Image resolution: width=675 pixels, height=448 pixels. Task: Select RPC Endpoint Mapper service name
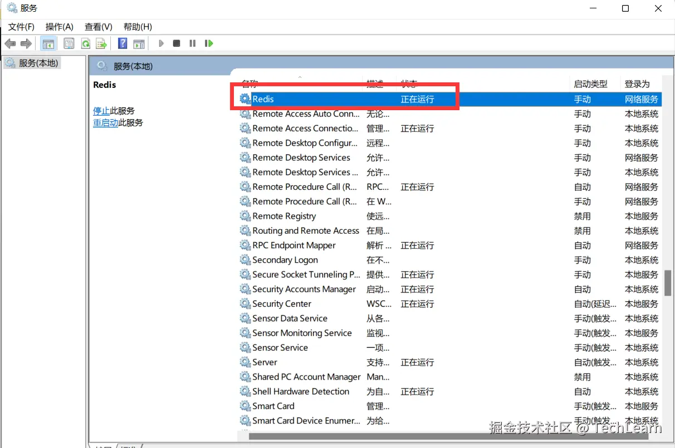tap(294, 245)
